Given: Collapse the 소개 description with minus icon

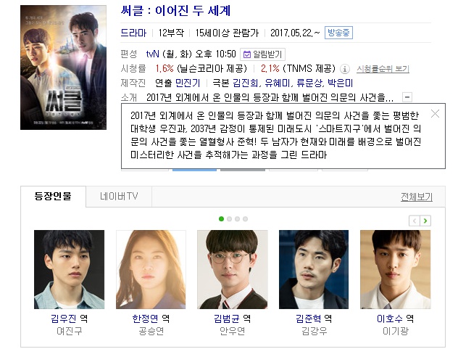Looking at the screenshot, I should 407,97.
